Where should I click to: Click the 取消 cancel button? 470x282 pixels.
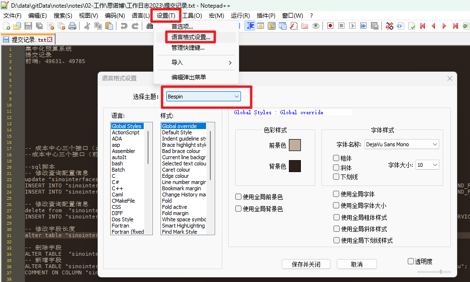coord(356,264)
